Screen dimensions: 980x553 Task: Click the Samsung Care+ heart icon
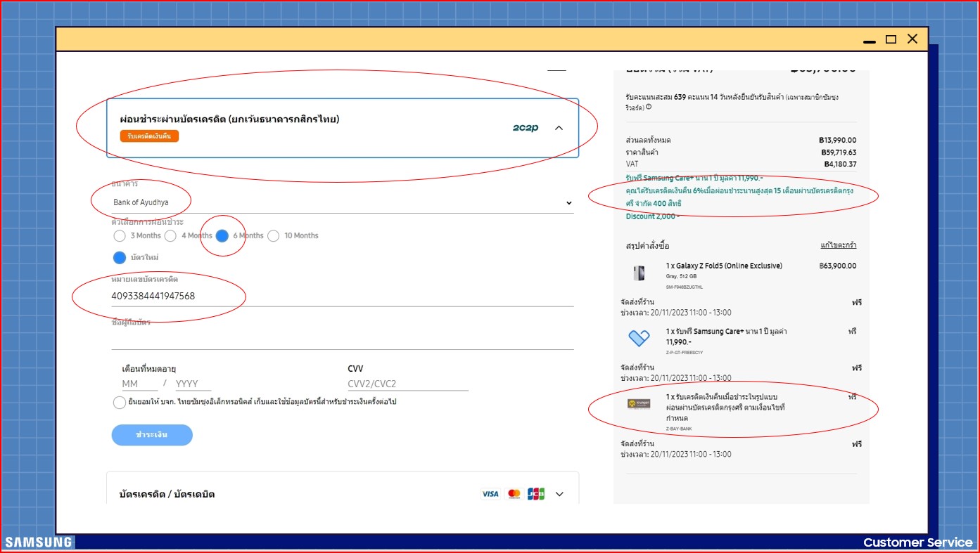tap(639, 338)
